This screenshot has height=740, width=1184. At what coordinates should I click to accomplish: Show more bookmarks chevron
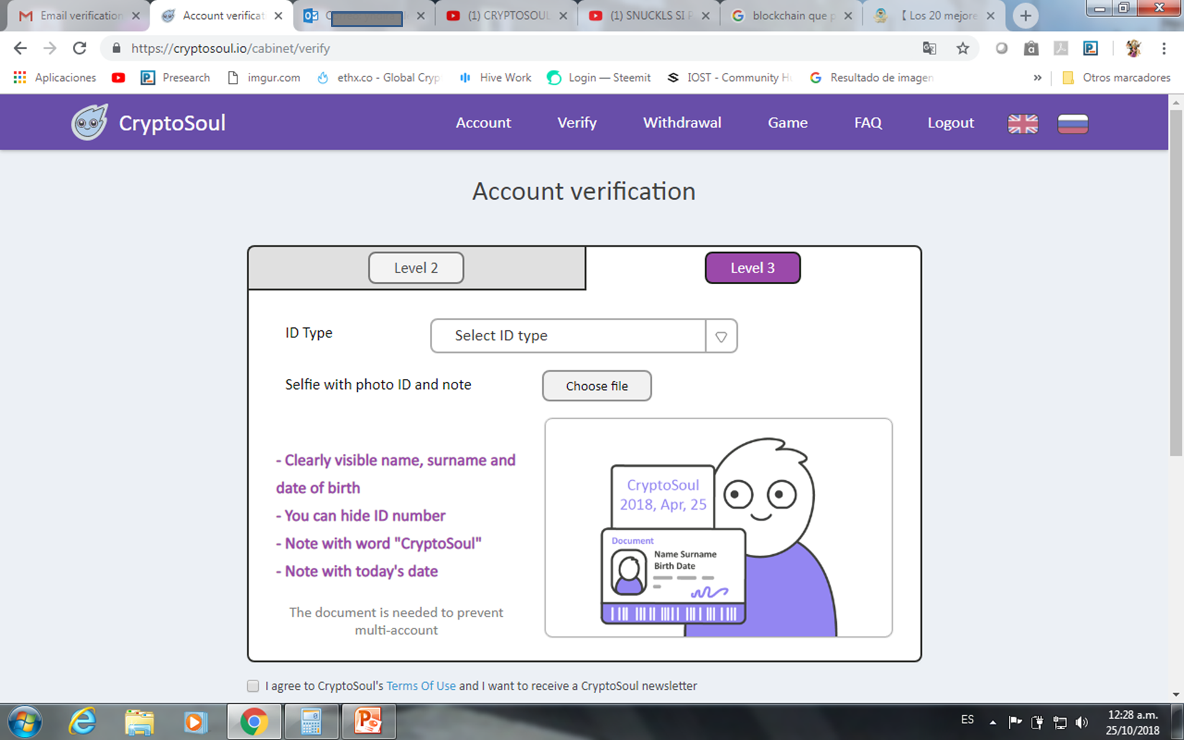point(1037,78)
